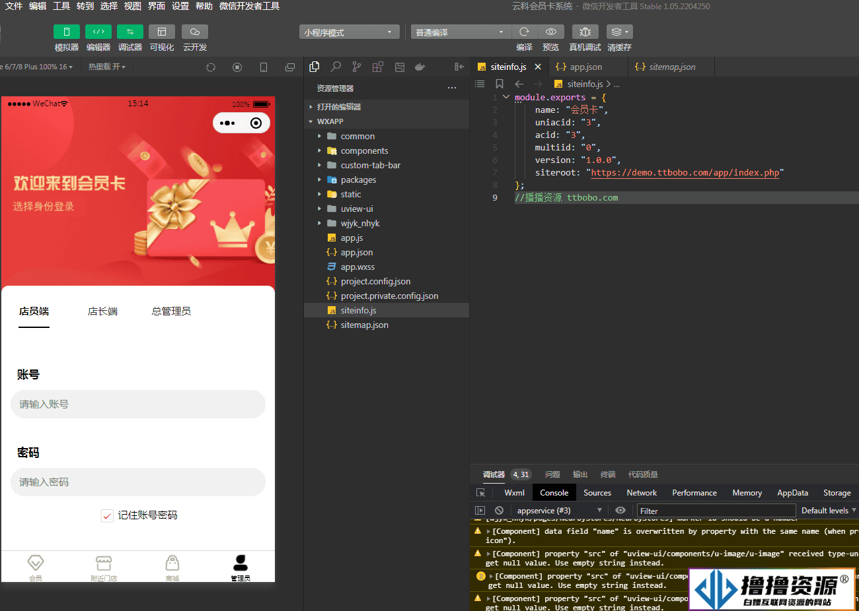Viewport: 859px width, 611px height.
Task: Toggle the debugger (调试器) panel button
Action: click(130, 32)
